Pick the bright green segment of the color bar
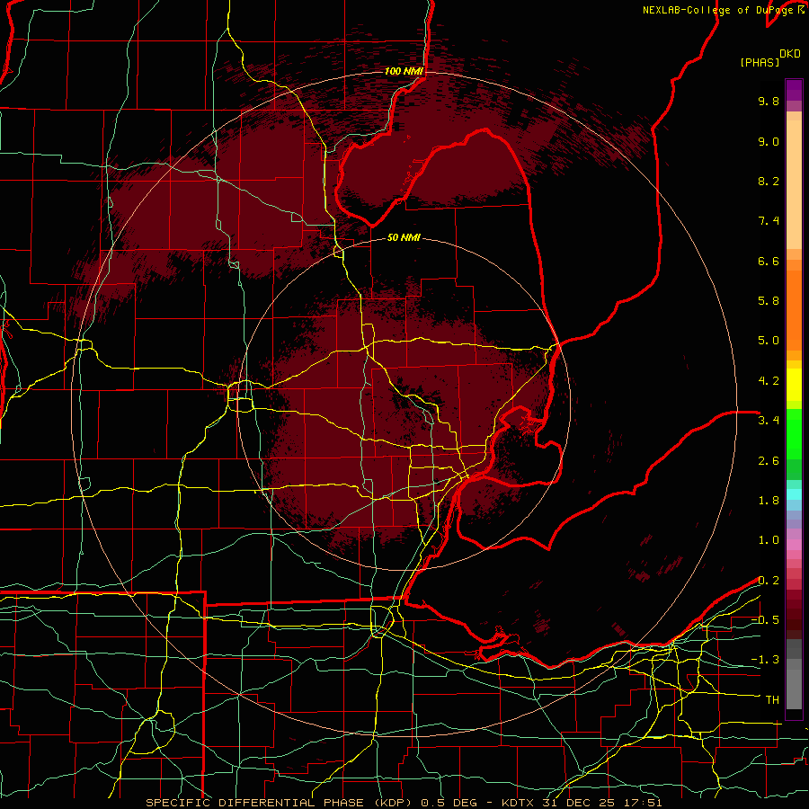The image size is (809, 809). coord(794,433)
